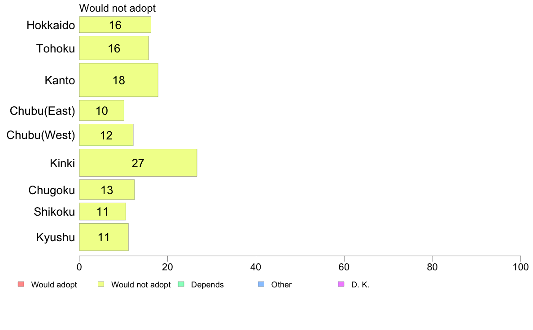The width and height of the screenshot is (533, 330).
Task: Select the Chubu(East) bar showing 10
Action: pyautogui.click(x=102, y=110)
